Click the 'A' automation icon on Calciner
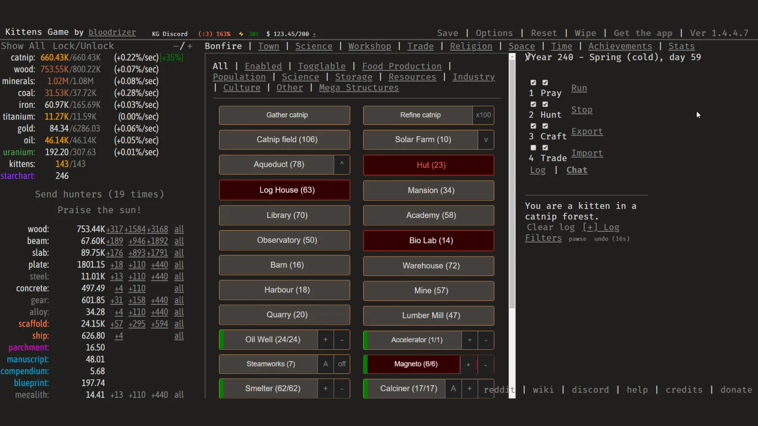 pos(453,389)
